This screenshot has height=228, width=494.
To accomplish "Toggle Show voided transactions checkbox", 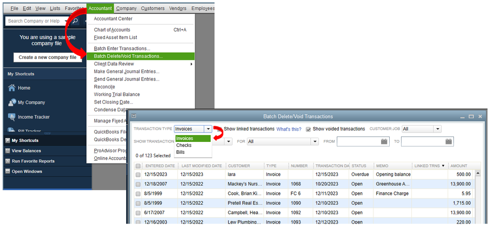I will pos(309,129).
